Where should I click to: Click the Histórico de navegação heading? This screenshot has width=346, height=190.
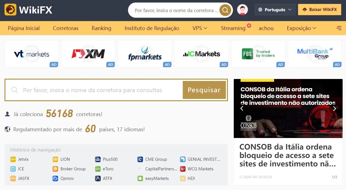[36, 150]
